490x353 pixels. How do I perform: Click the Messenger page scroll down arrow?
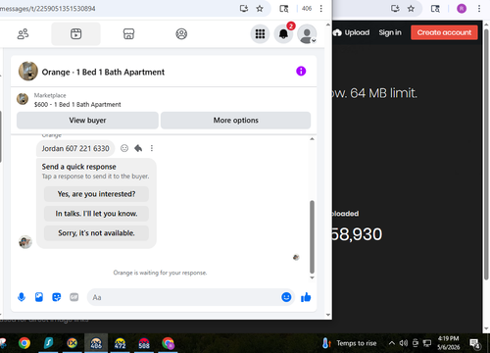tap(328, 315)
